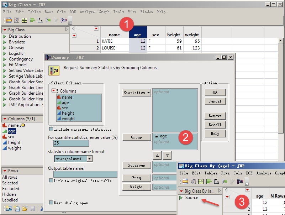The width and height of the screenshot is (285, 215).
Task: Run the Oneway script via its green triangle
Action: click(5, 48)
